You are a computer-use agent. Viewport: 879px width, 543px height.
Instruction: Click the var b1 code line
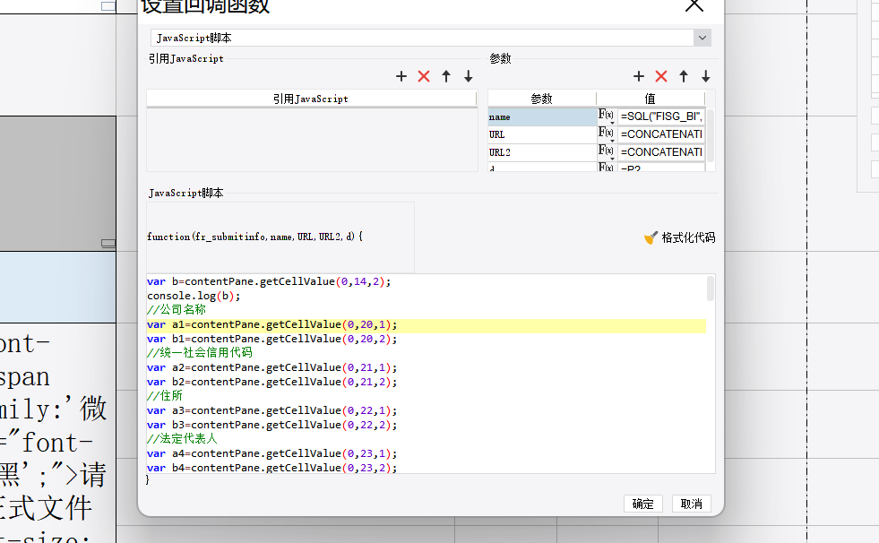point(271,339)
